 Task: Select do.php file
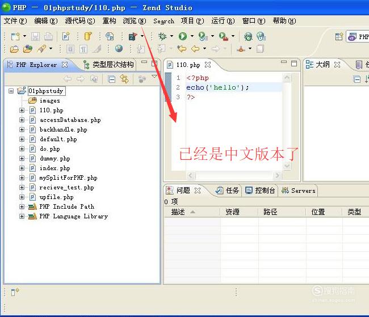click(x=49, y=149)
